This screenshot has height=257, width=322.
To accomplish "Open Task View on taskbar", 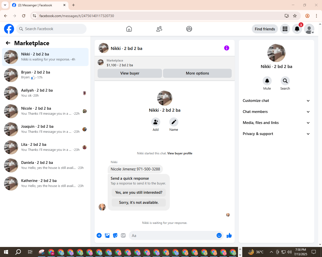I will coord(30,252).
